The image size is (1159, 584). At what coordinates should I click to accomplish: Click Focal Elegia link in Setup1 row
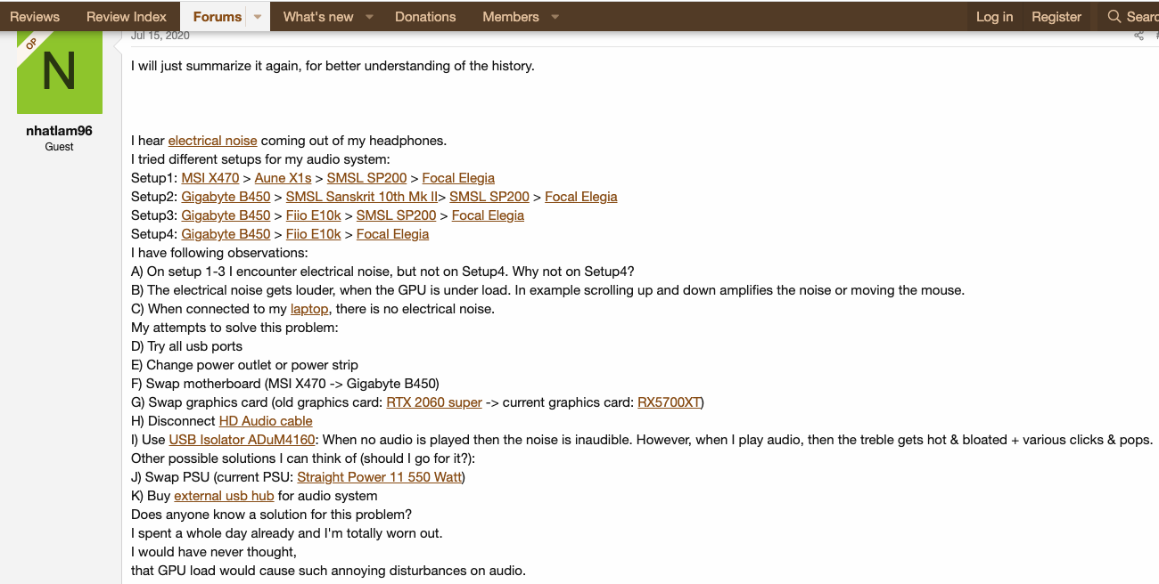point(458,178)
